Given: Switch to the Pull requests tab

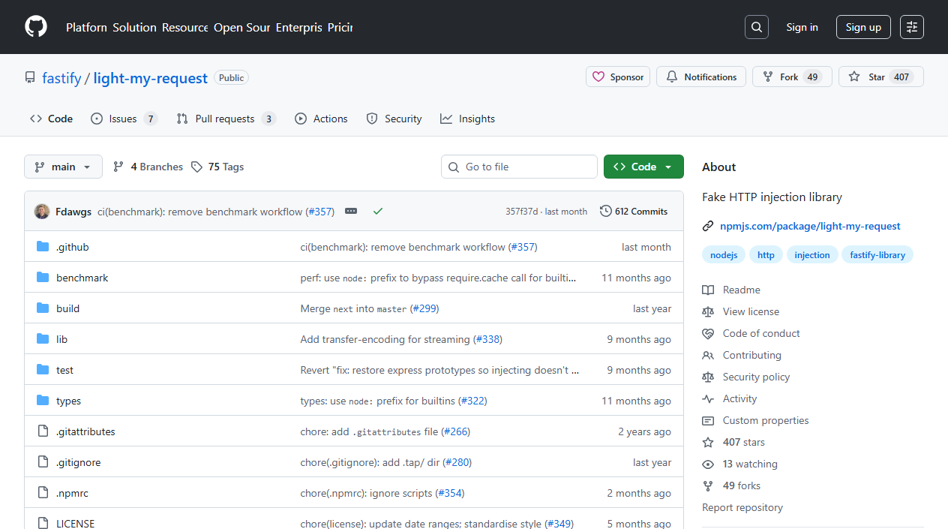Looking at the screenshot, I should click(226, 119).
